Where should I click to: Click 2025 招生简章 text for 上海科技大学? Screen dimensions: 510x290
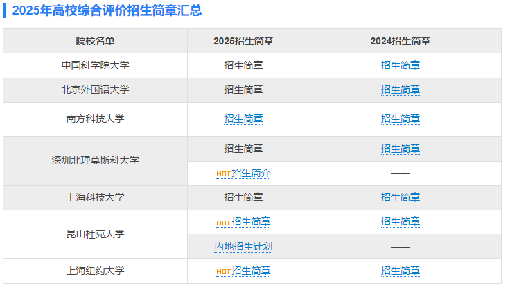pyautogui.click(x=243, y=197)
